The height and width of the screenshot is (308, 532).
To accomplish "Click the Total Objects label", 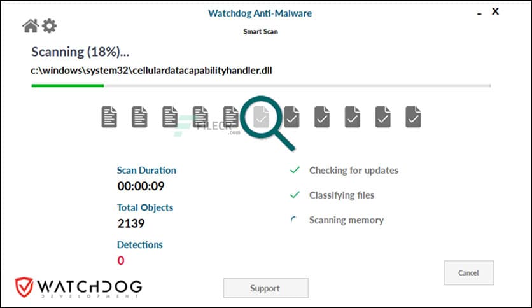I will (x=145, y=207).
